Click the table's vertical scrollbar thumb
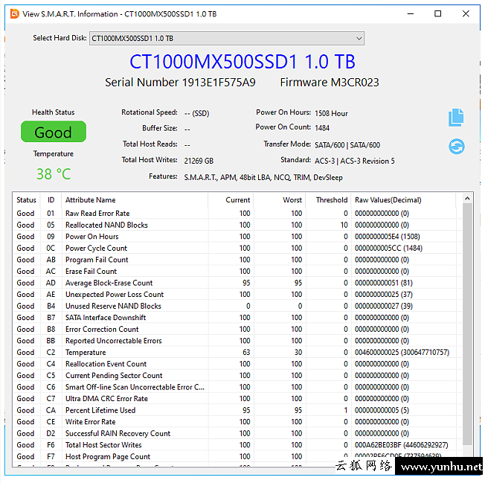The image size is (485, 483). (x=467, y=324)
